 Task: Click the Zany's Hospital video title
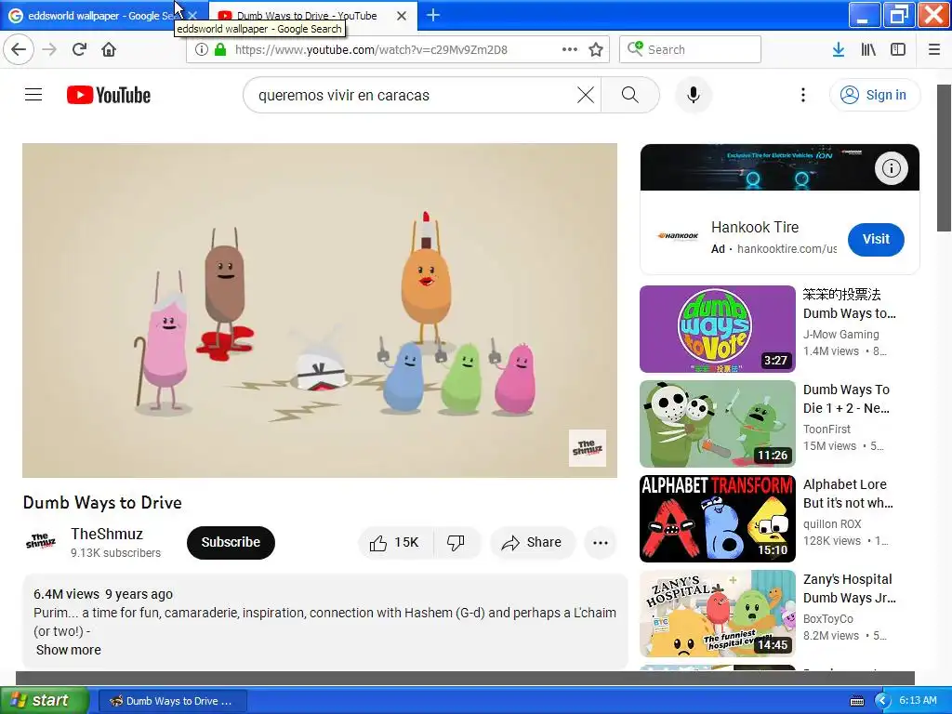click(x=850, y=588)
